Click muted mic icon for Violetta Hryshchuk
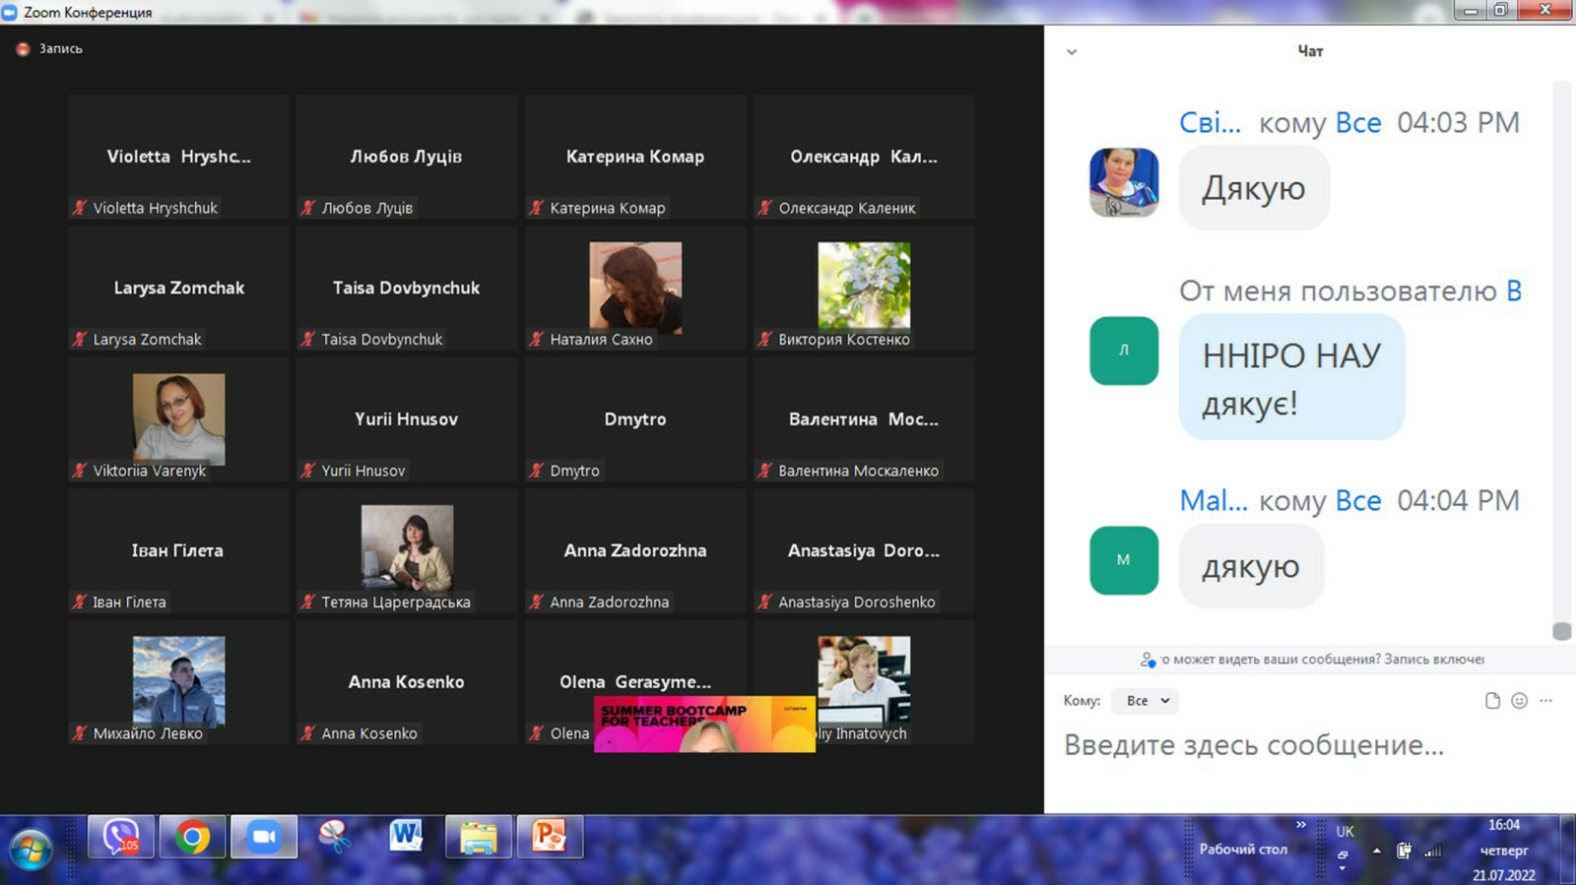This screenshot has height=885, width=1576. (79, 208)
